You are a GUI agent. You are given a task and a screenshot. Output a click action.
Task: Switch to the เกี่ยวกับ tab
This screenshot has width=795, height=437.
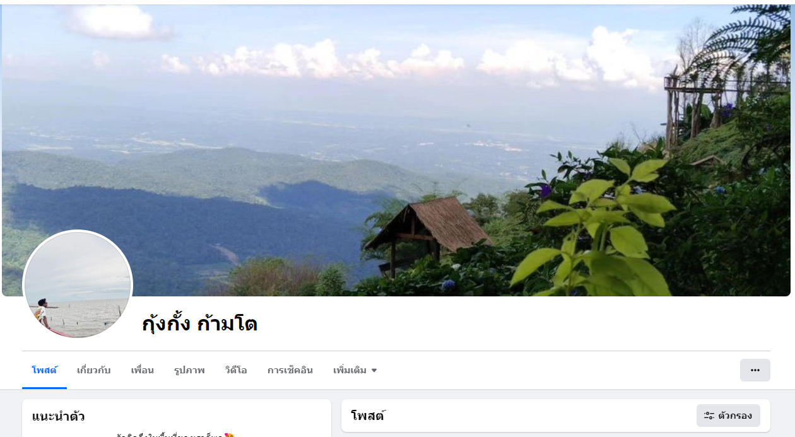tap(93, 370)
